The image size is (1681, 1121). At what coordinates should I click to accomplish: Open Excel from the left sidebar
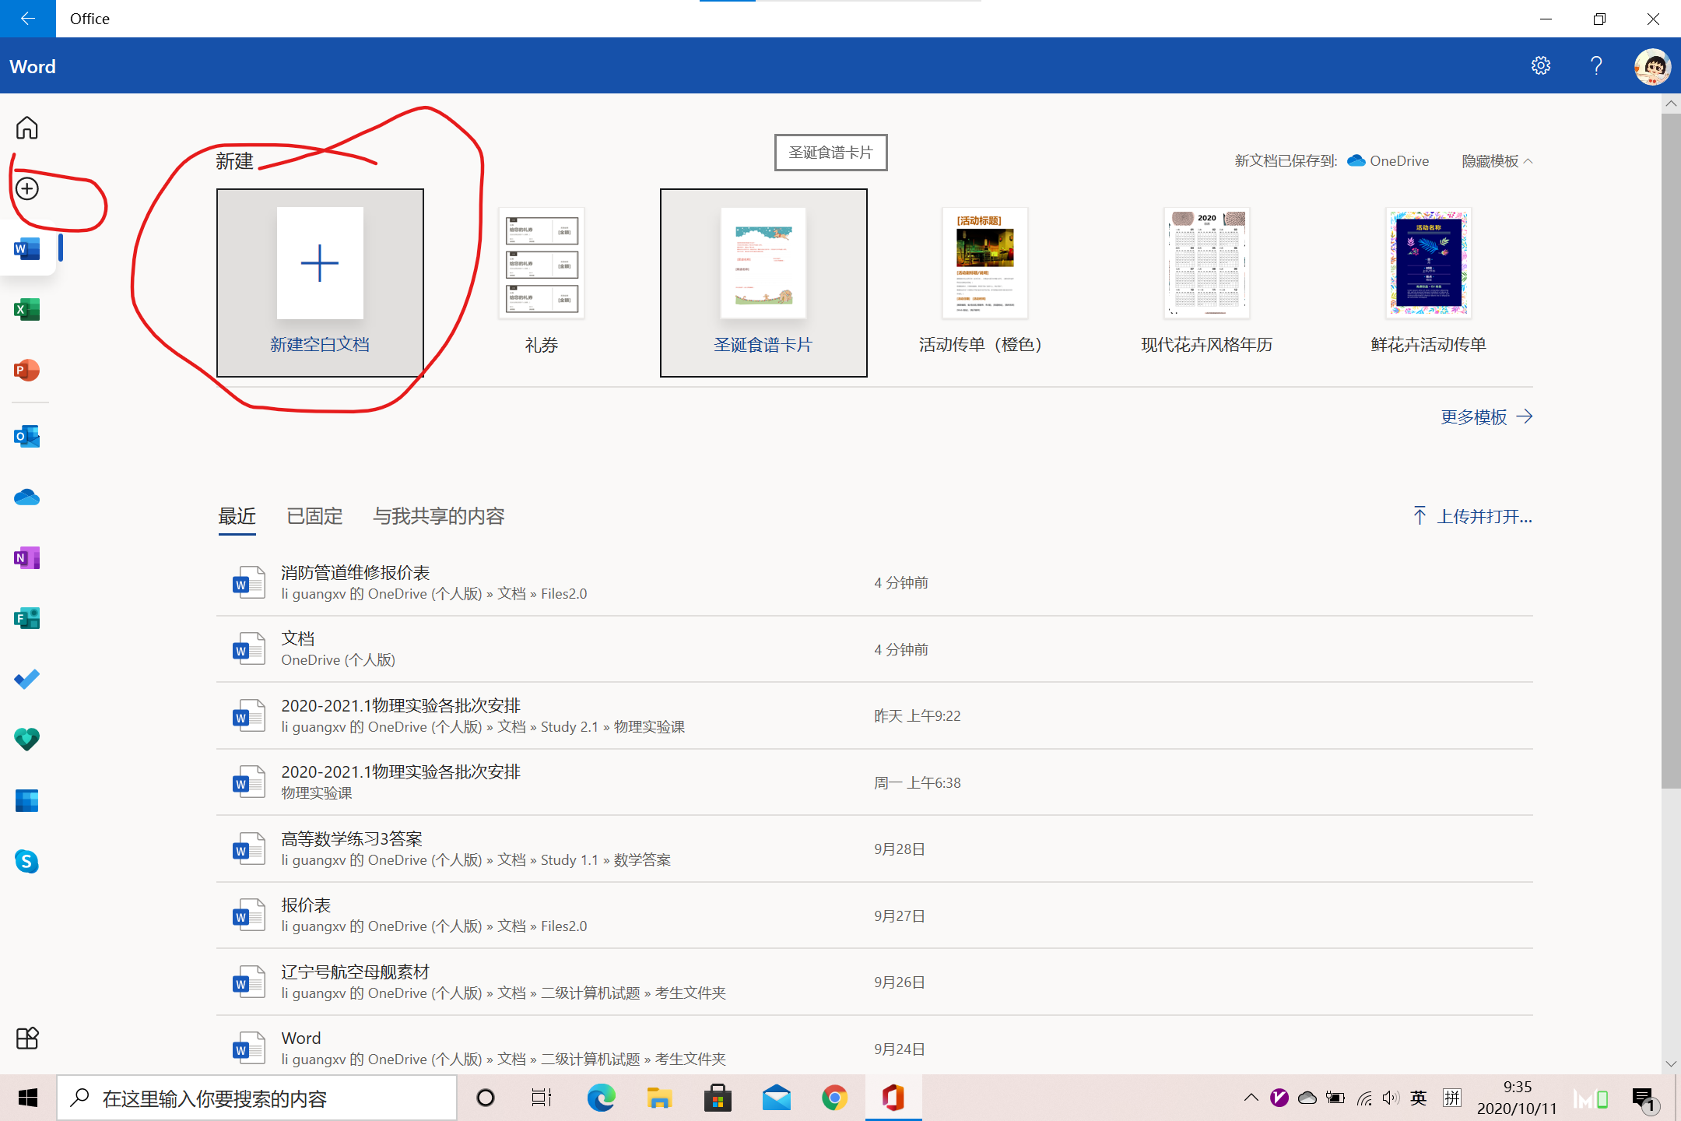coord(26,310)
